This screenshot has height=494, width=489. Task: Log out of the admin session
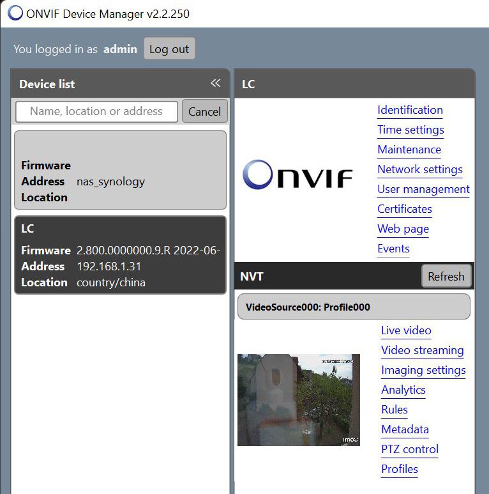tap(169, 49)
